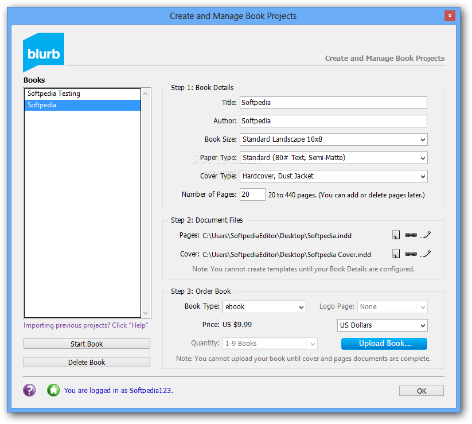Click the Cover path ending Softpedia Cover.indd
This screenshot has width=472, height=424.
pyautogui.click(x=287, y=255)
